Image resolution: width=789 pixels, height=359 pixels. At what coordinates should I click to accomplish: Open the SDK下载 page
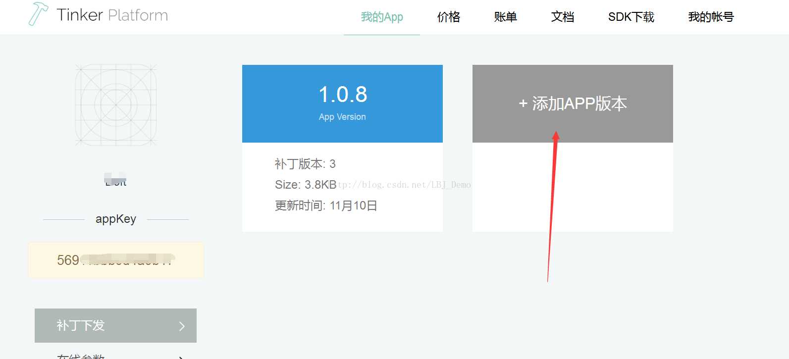631,17
